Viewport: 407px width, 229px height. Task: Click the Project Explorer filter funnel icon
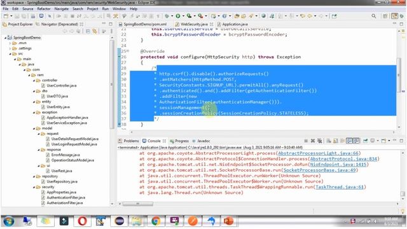click(104, 31)
